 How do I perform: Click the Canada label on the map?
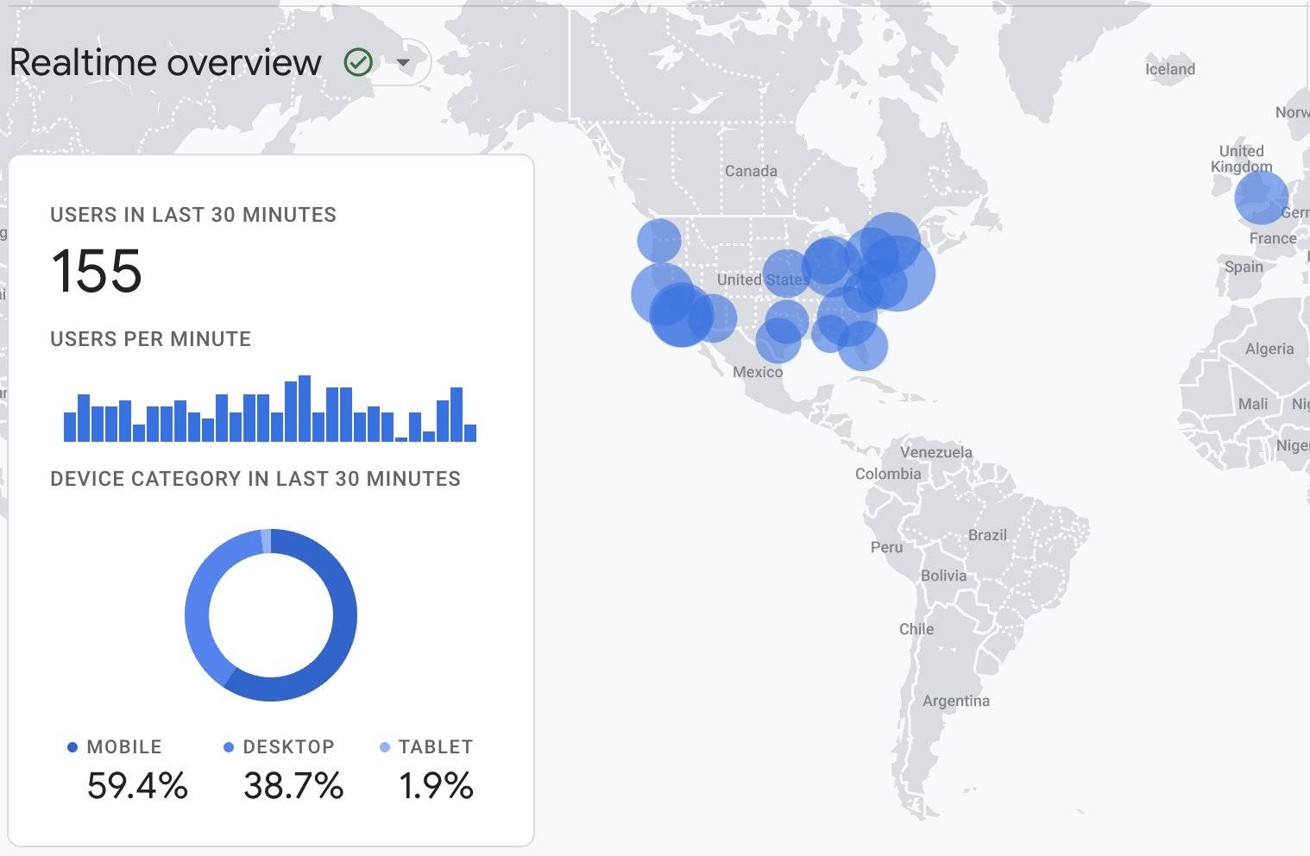tap(751, 171)
